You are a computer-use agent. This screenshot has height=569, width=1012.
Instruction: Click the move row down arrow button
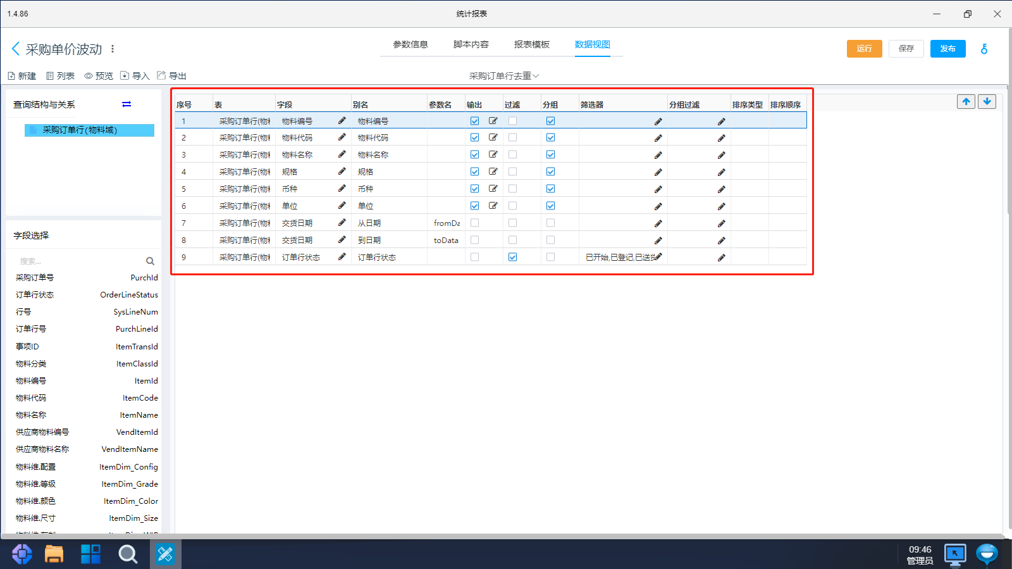click(987, 101)
